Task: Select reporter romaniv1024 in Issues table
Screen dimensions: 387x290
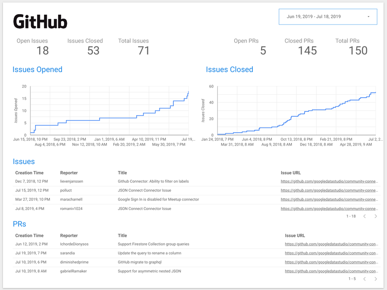Action: tap(71, 209)
